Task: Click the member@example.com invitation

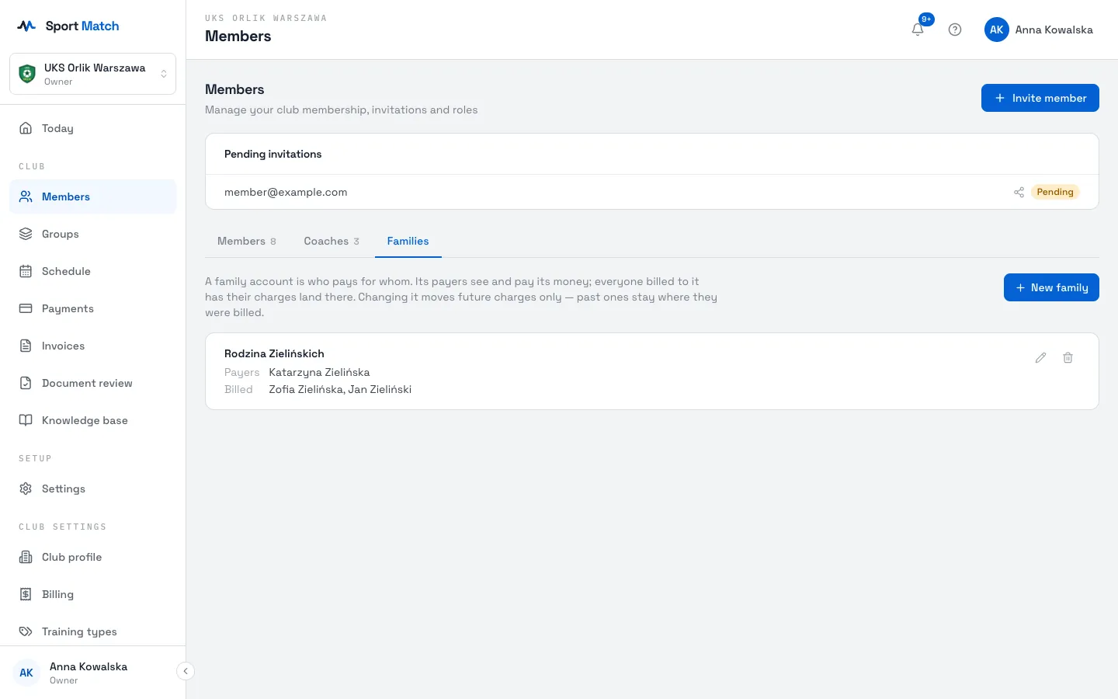Action: pyautogui.click(x=286, y=192)
